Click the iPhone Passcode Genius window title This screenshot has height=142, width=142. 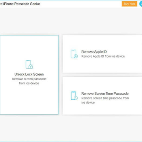(x=20, y=4)
